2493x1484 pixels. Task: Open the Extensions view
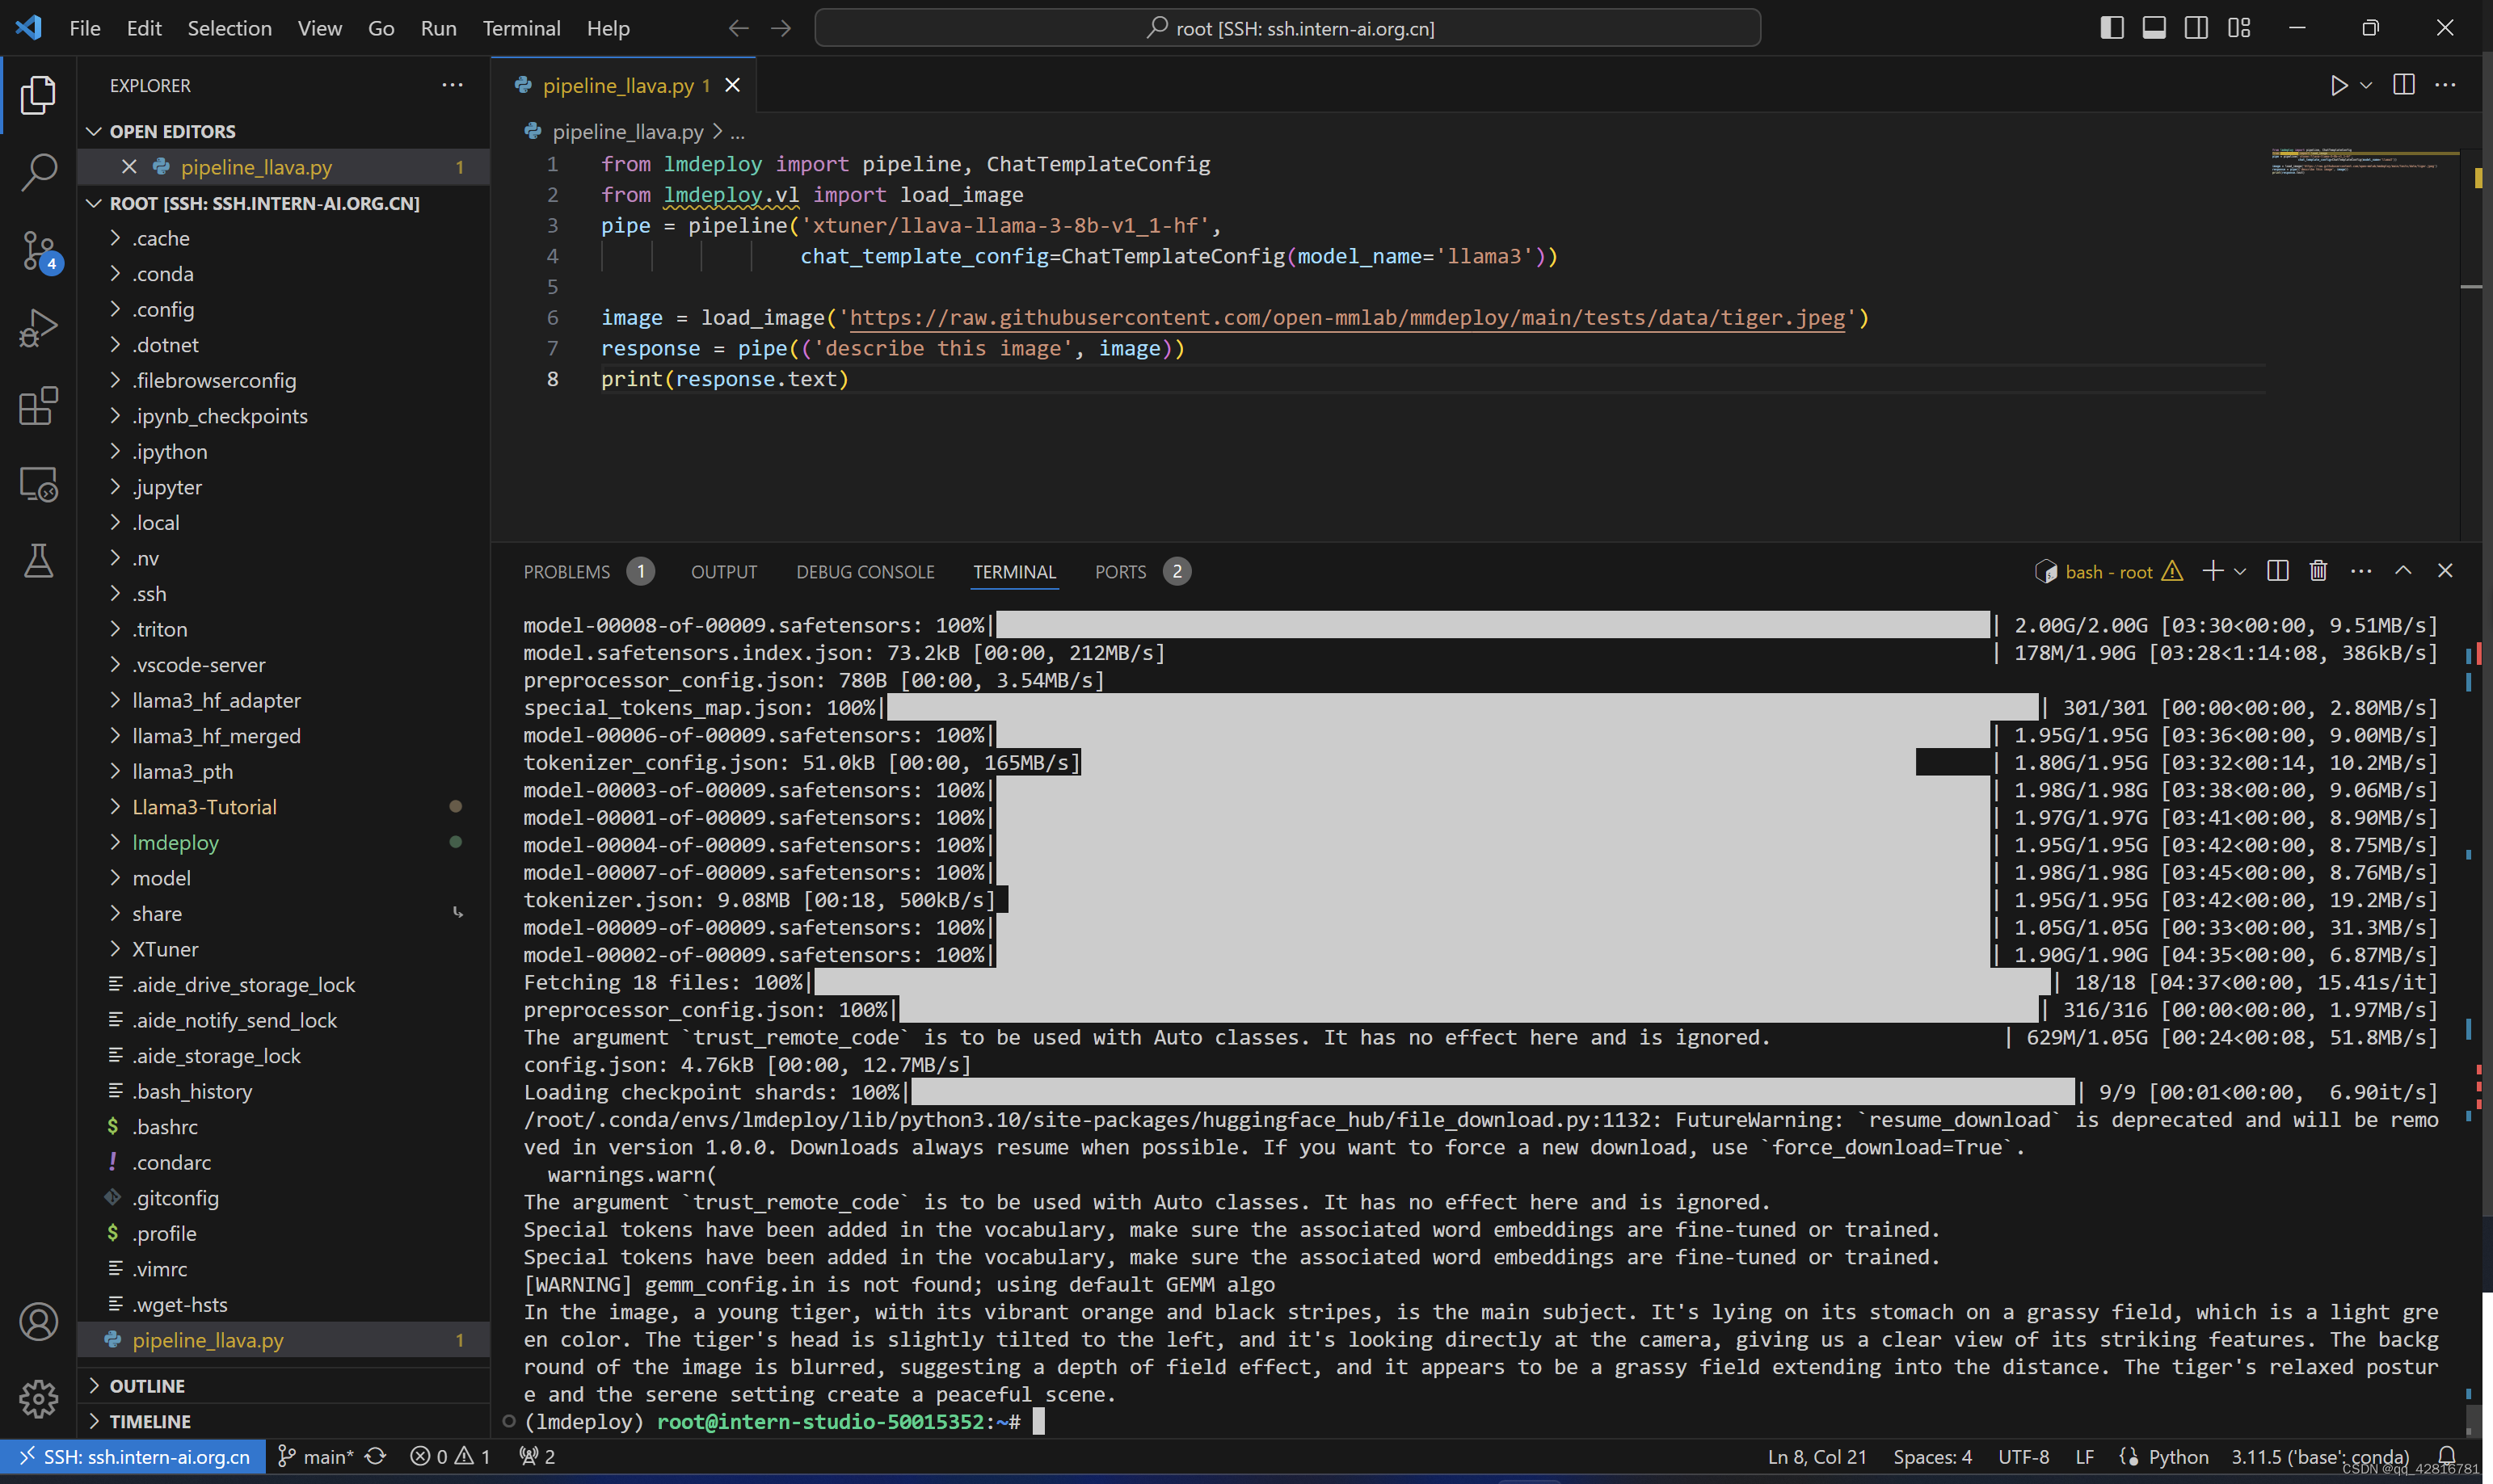click(38, 406)
